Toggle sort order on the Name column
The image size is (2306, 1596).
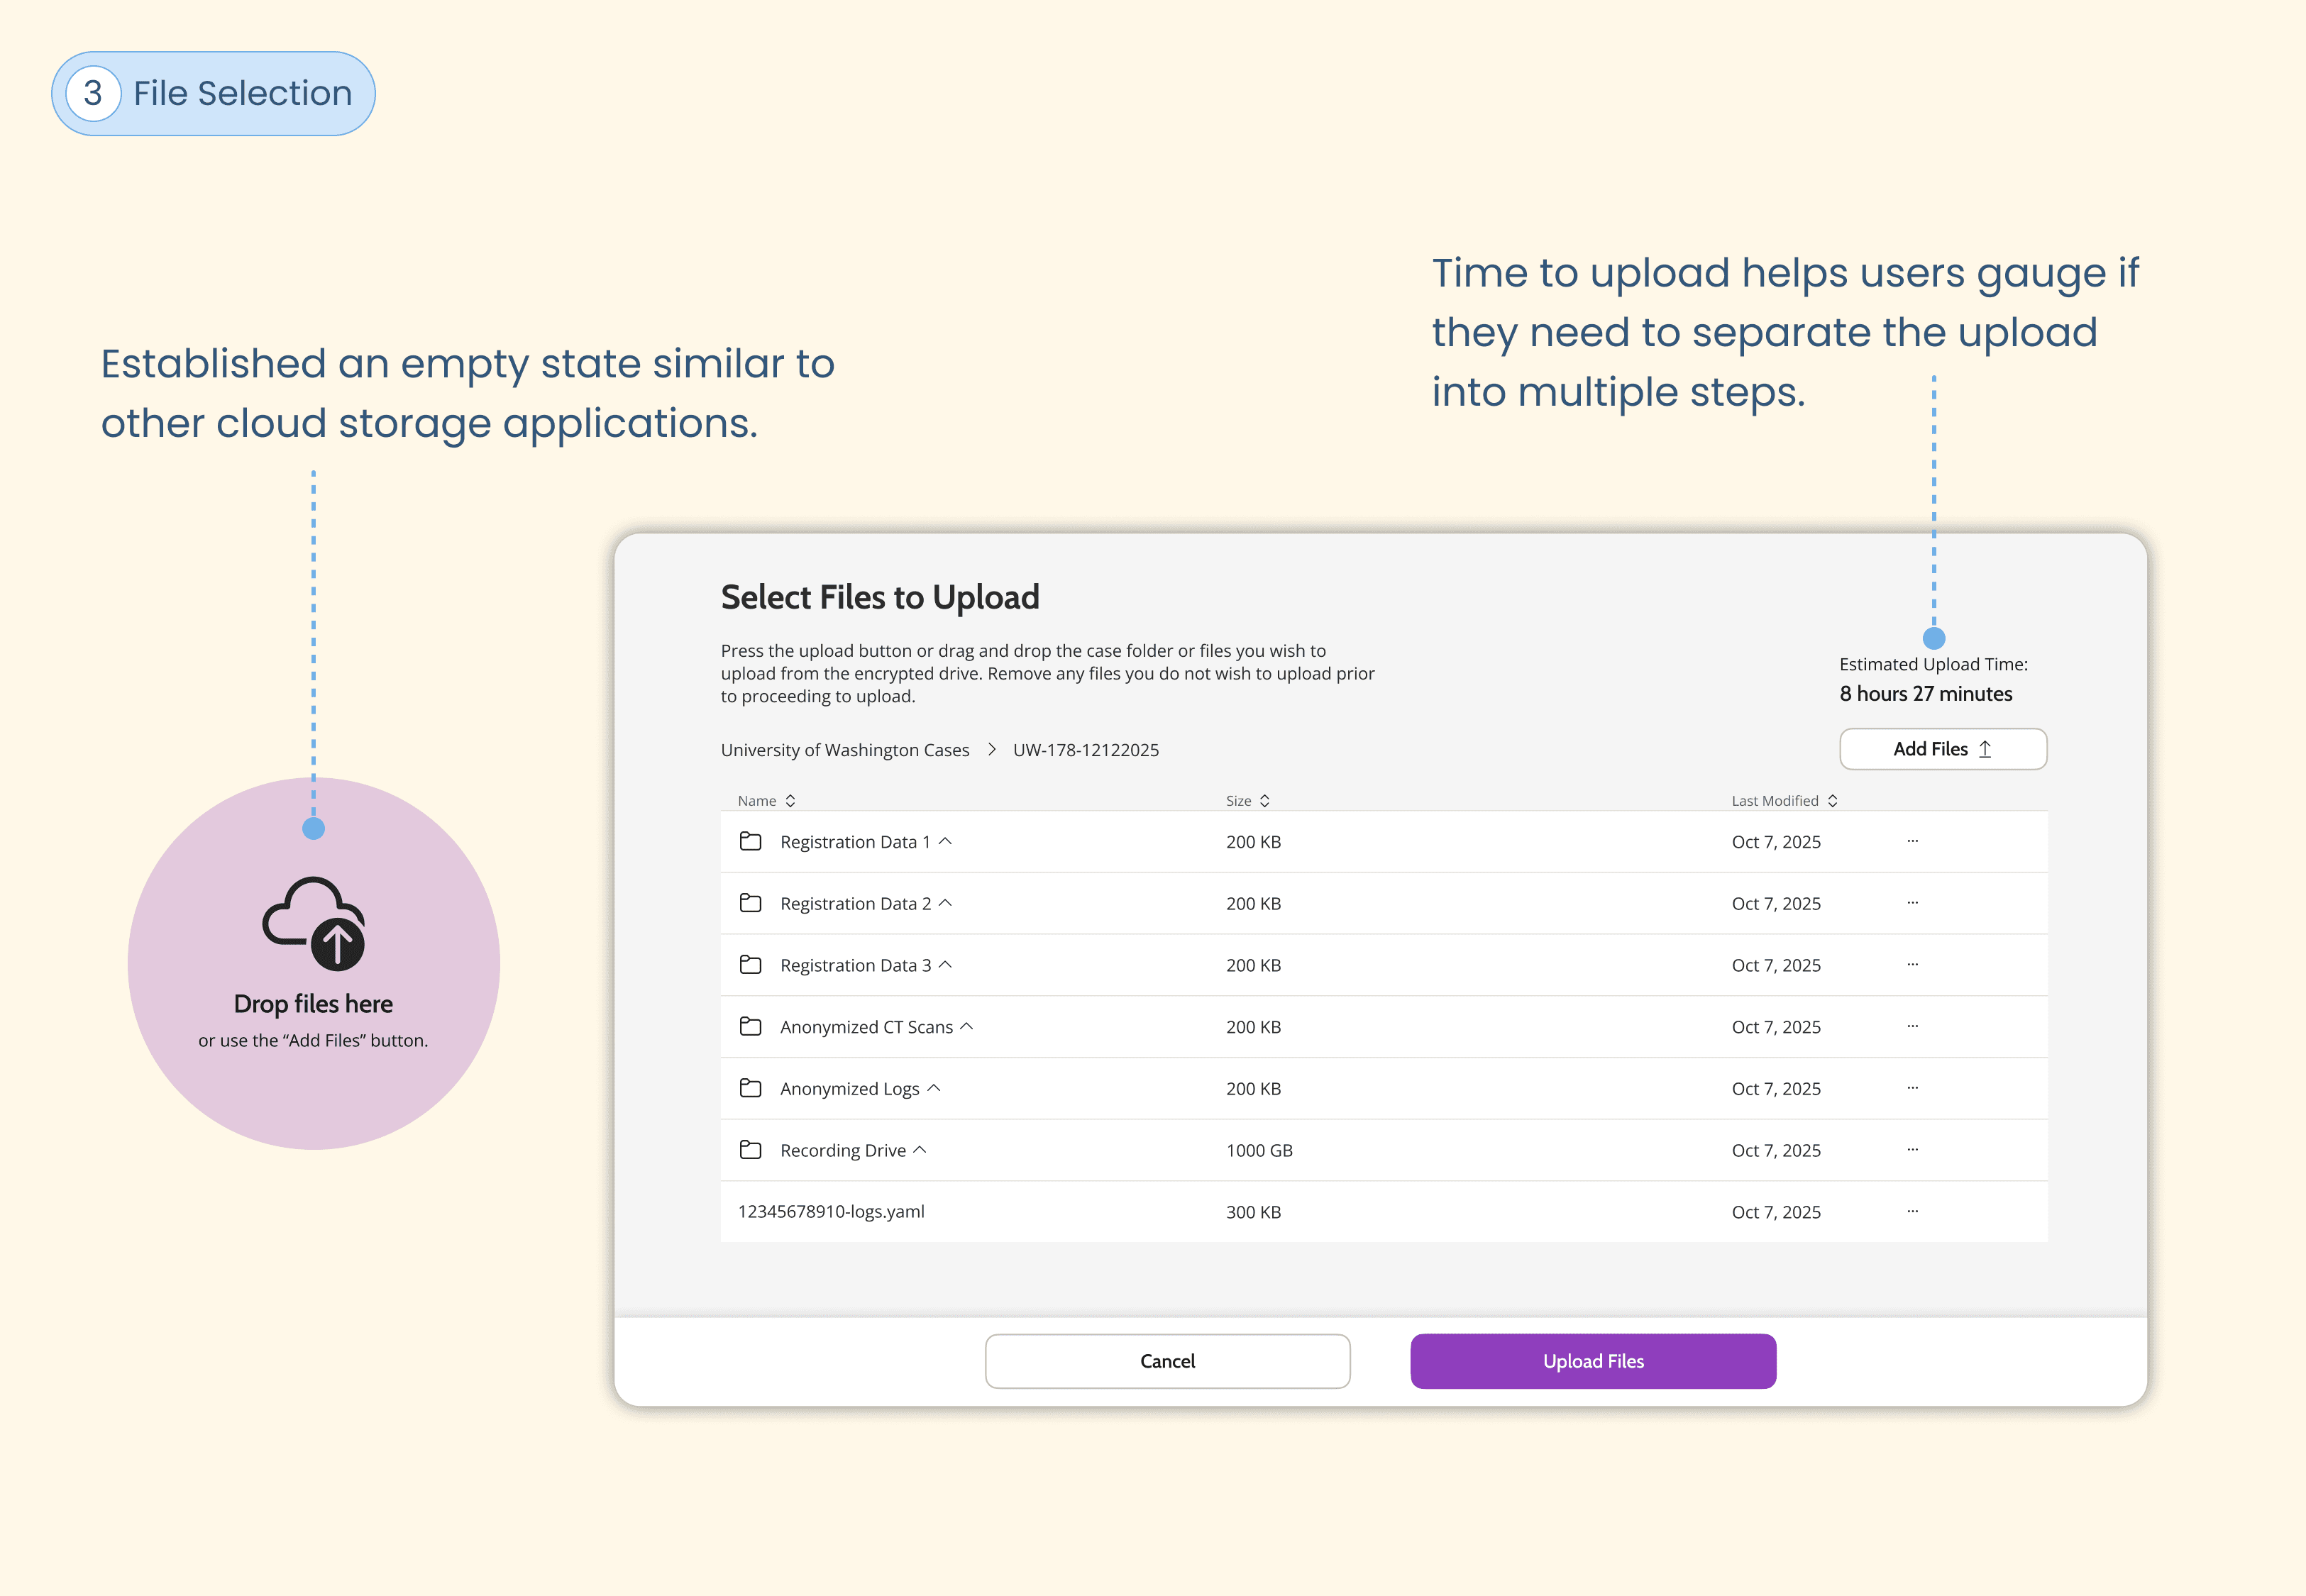click(789, 800)
